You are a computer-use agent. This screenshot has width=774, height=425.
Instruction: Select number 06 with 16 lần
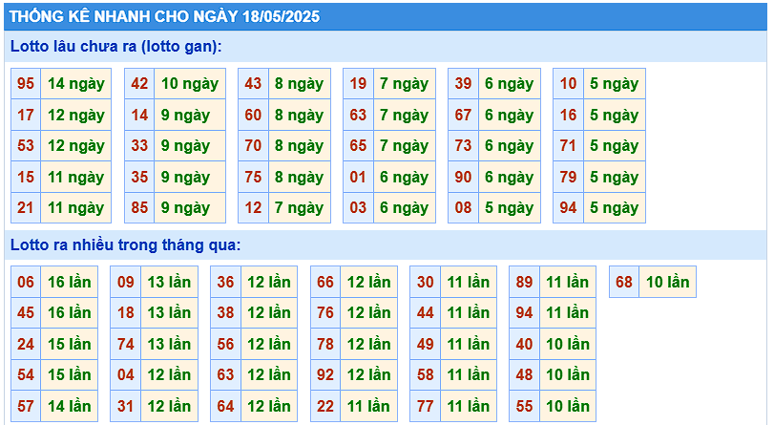point(26,282)
